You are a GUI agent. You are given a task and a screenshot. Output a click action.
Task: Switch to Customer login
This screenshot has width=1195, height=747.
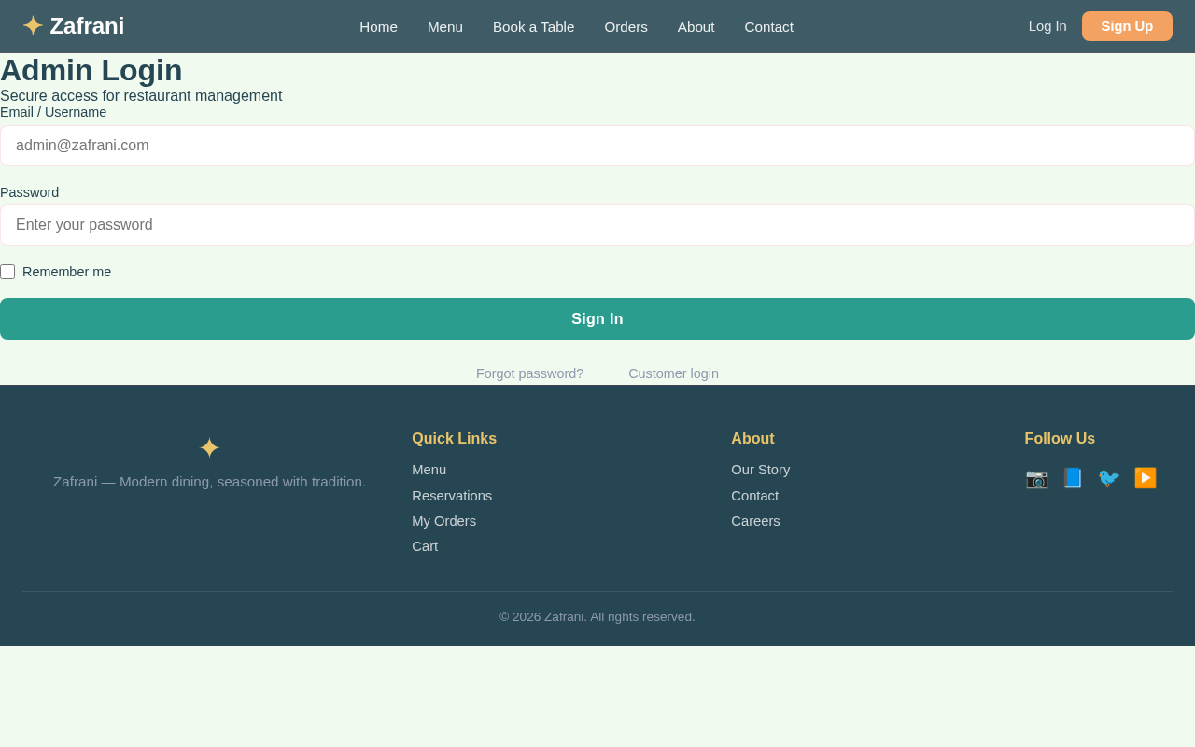(673, 373)
